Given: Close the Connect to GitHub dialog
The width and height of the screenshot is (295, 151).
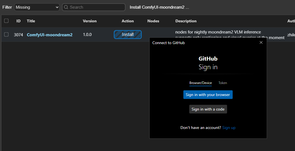Looking at the screenshot, I should coord(261,42).
